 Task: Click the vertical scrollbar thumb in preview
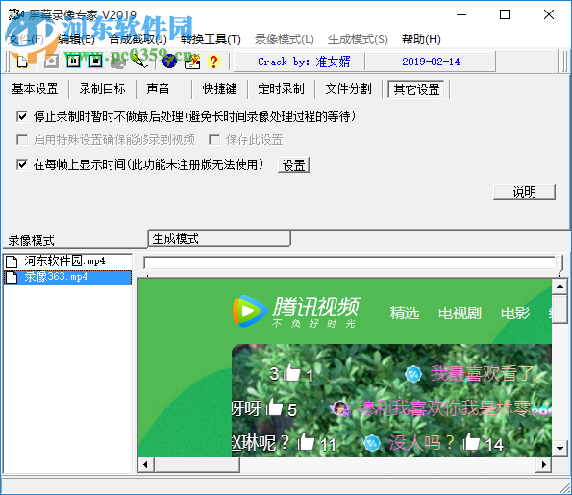pos(560,309)
